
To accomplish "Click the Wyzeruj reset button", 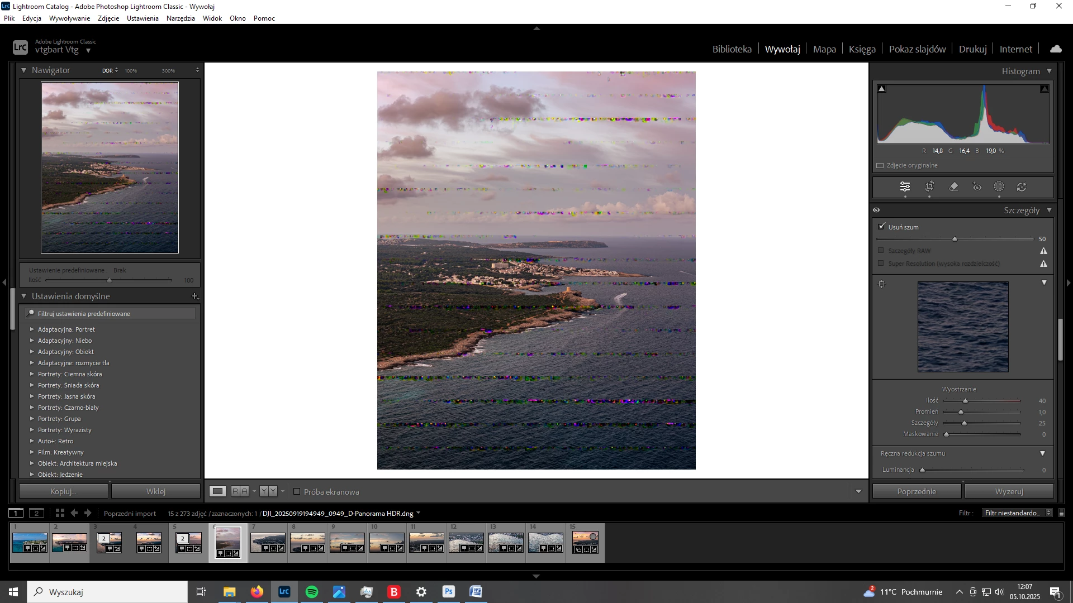I will pos(1009,491).
